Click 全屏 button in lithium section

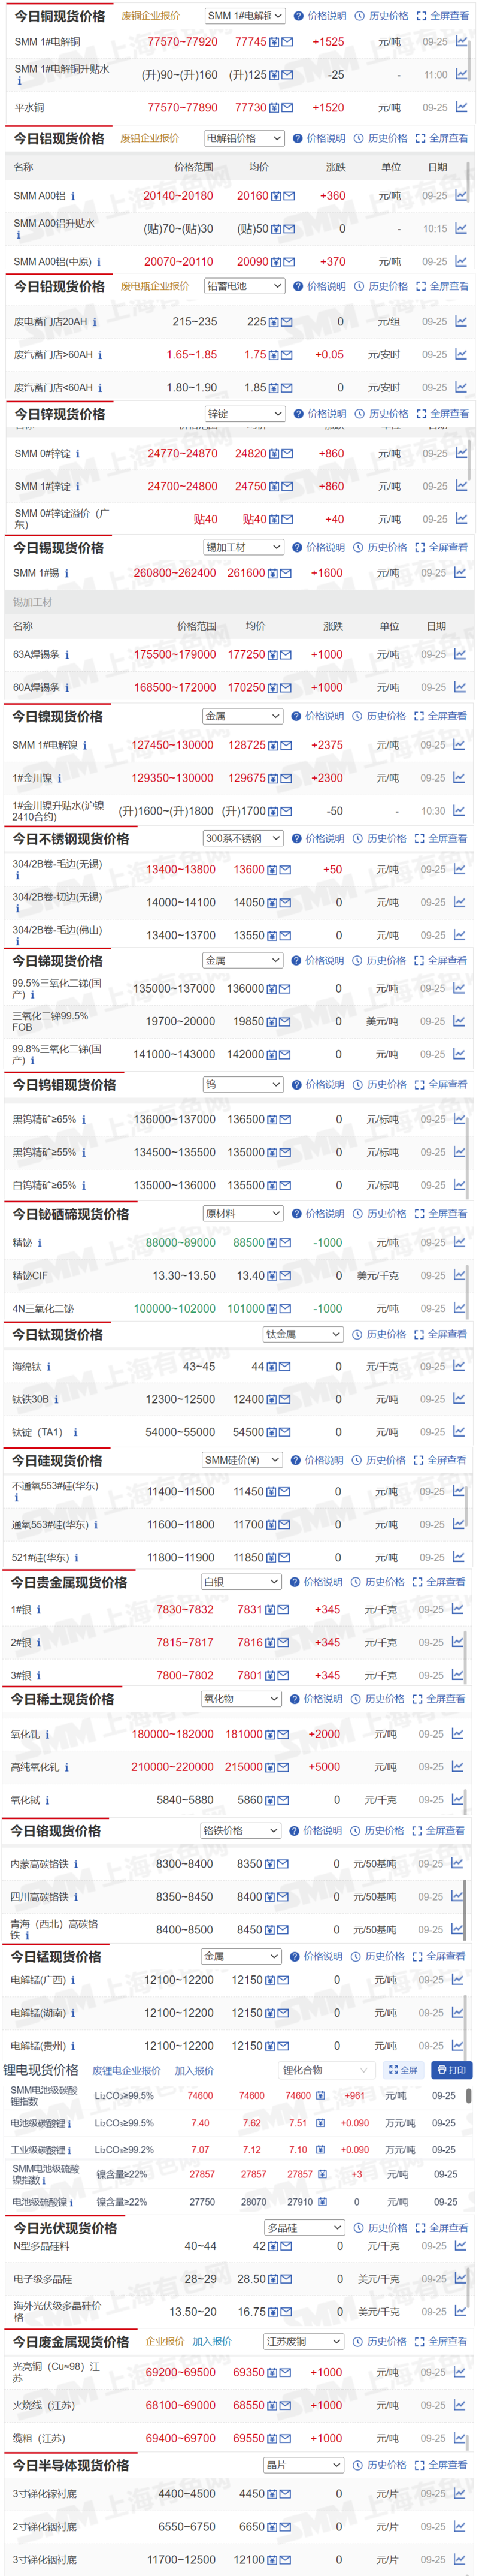403,2070
